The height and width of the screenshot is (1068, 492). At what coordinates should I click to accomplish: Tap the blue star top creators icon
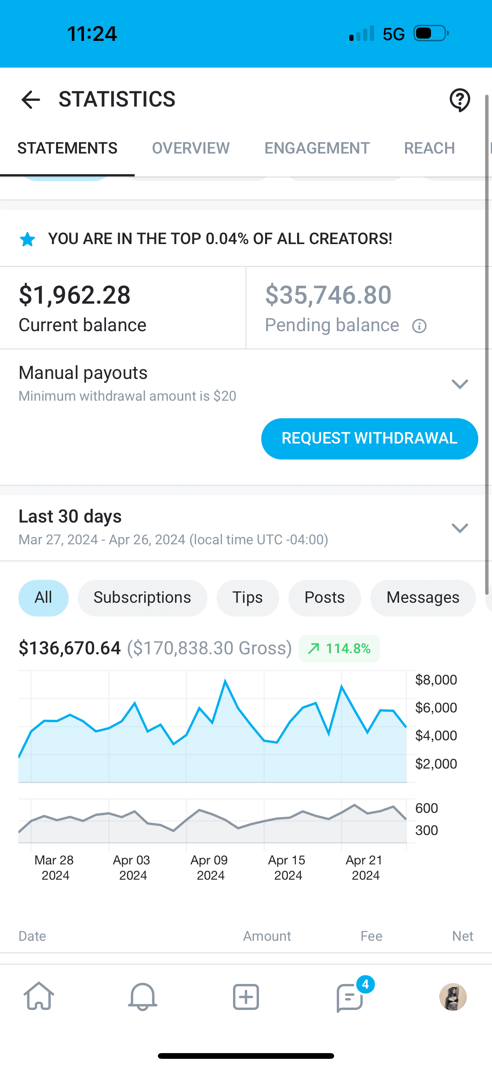[x=27, y=239]
